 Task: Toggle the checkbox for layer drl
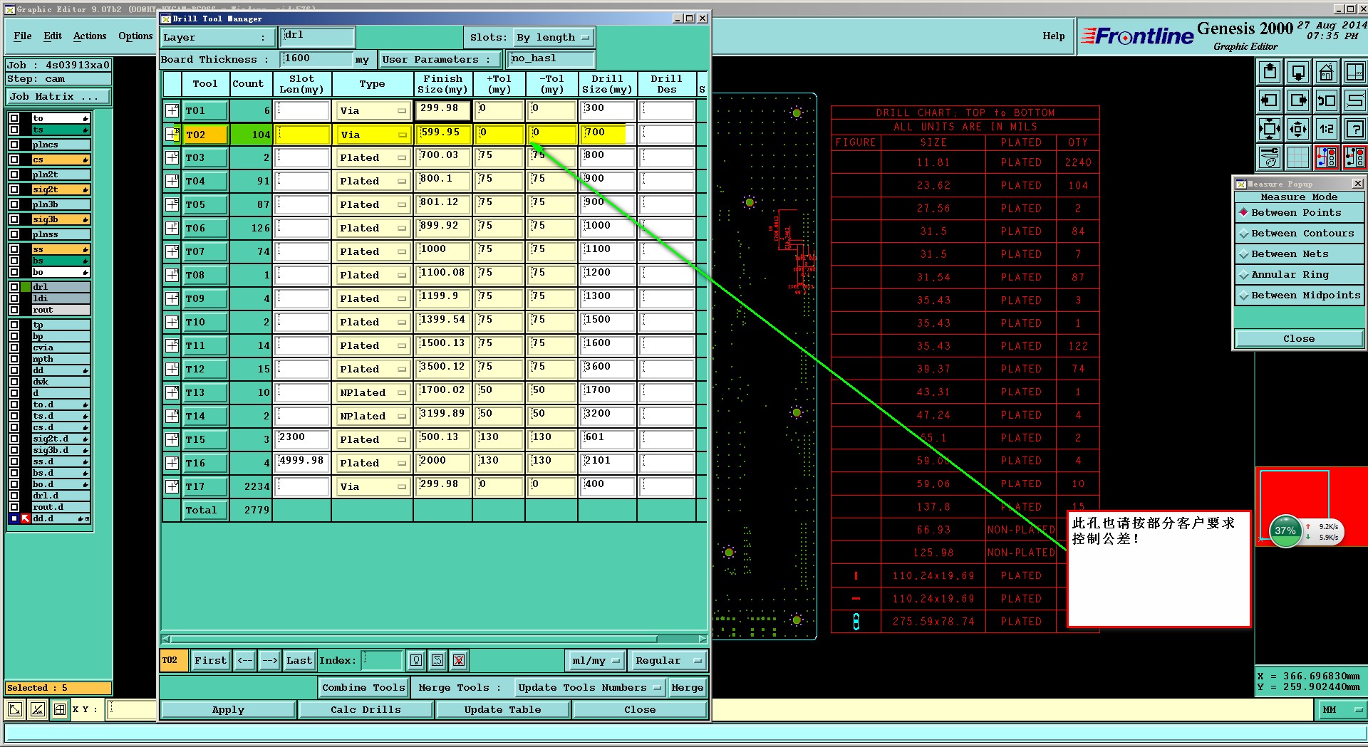tap(14, 287)
